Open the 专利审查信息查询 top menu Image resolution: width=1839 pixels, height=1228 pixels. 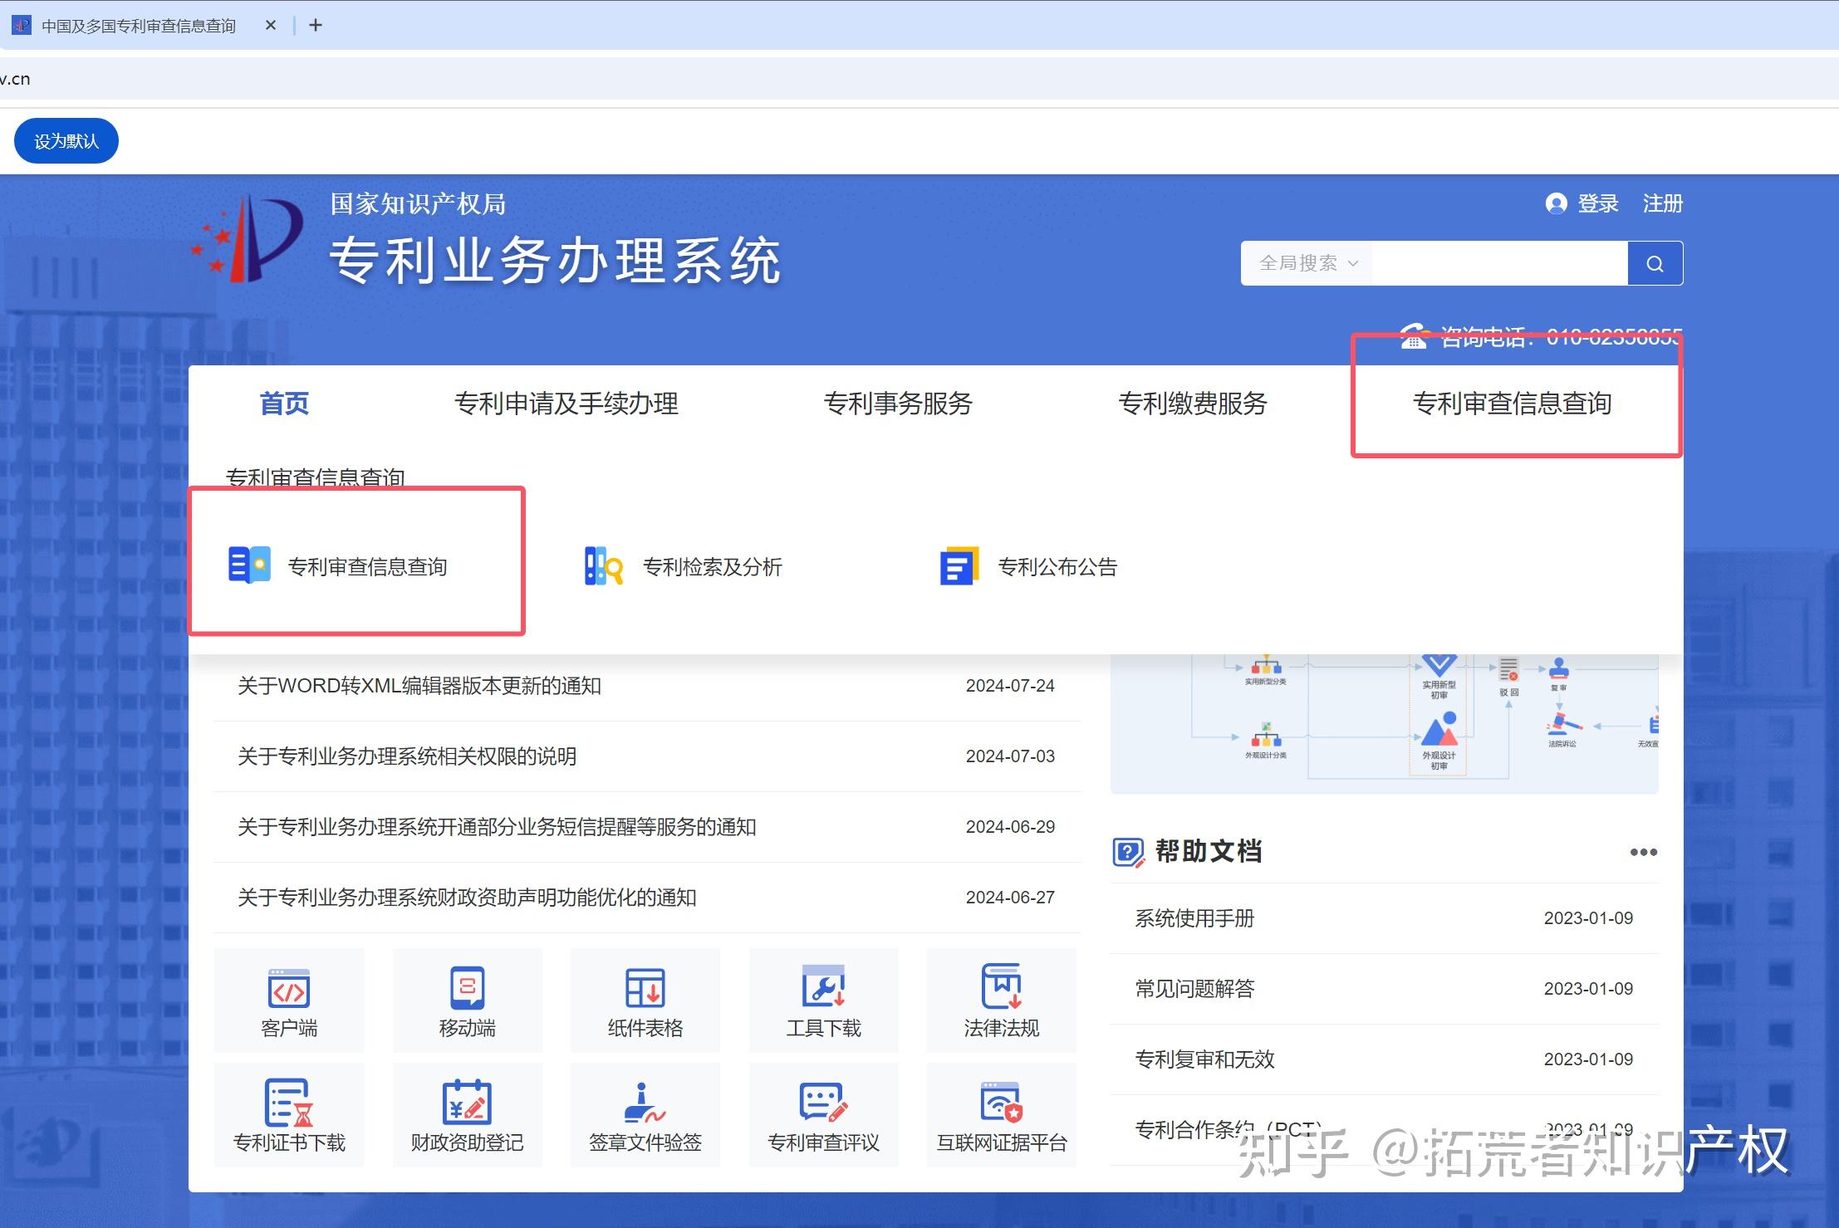click(1512, 404)
